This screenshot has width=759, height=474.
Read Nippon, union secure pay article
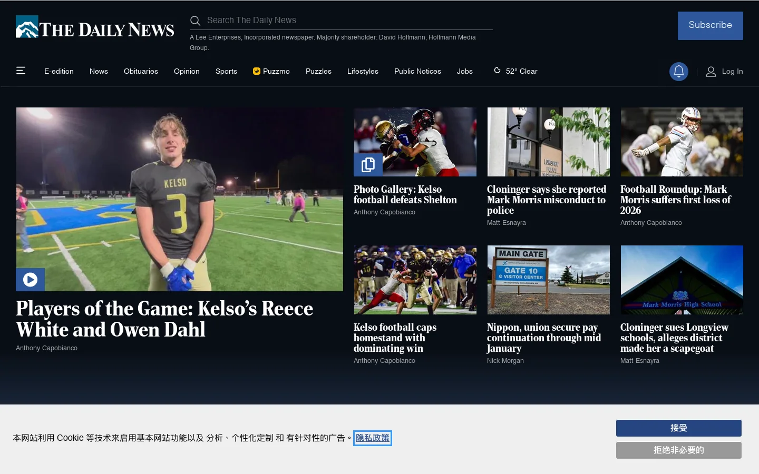[544, 338]
